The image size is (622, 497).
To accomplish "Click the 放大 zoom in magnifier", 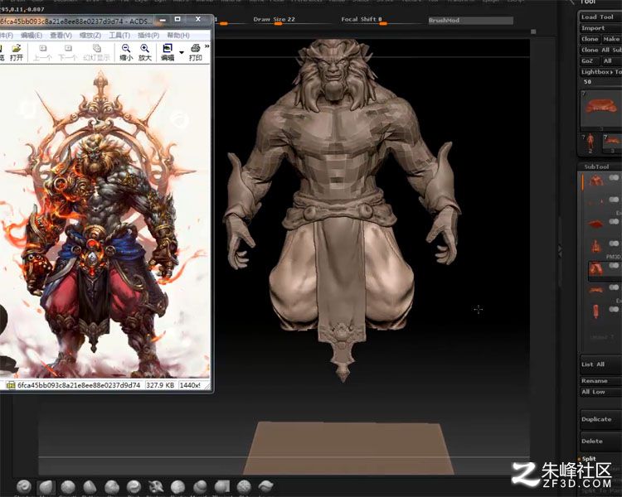I will coord(145,52).
